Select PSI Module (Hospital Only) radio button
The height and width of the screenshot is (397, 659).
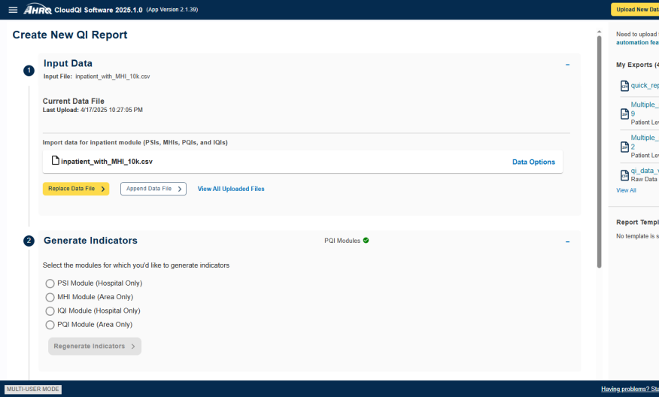click(50, 283)
